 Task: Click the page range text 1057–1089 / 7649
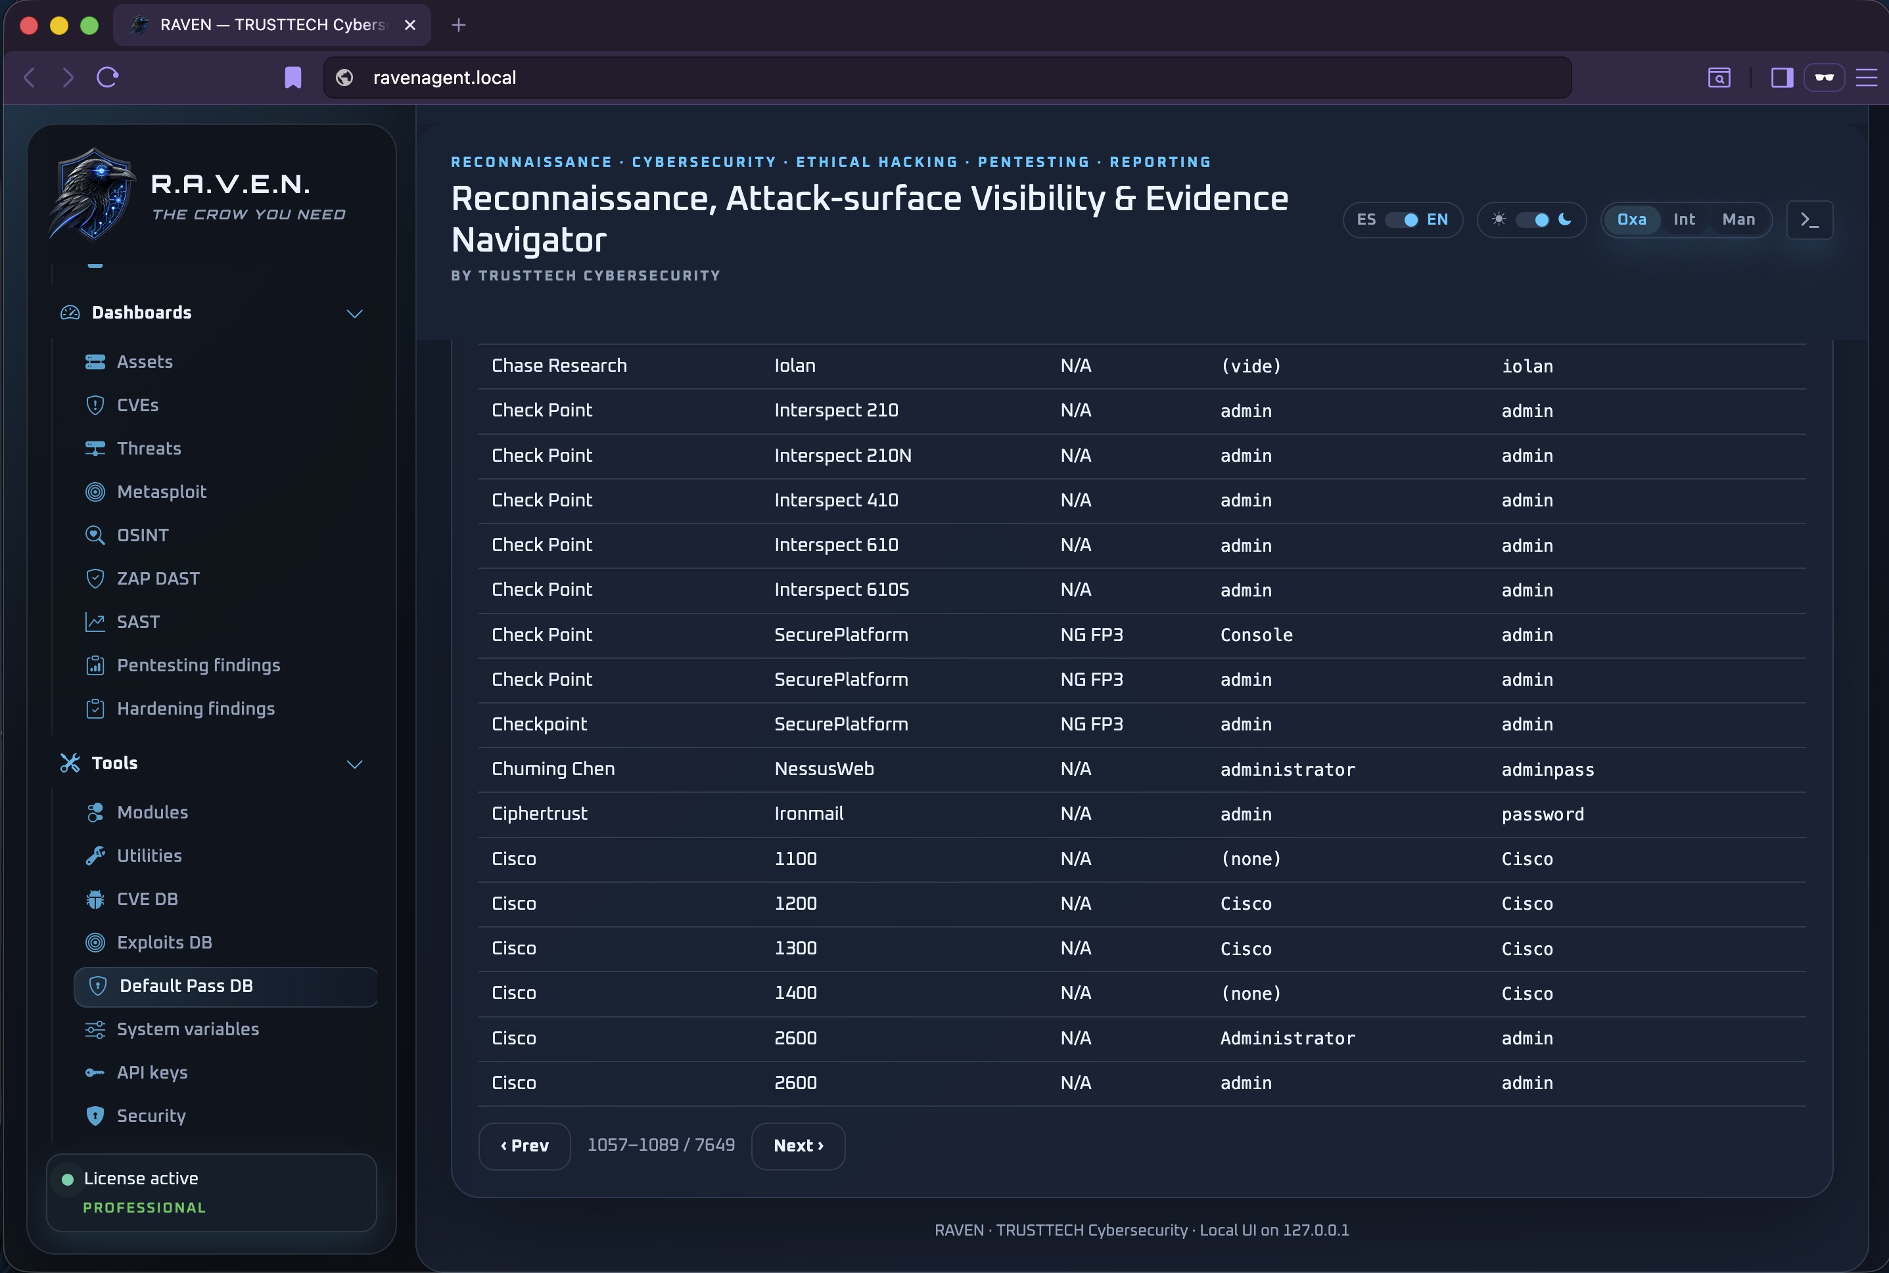coord(661,1145)
